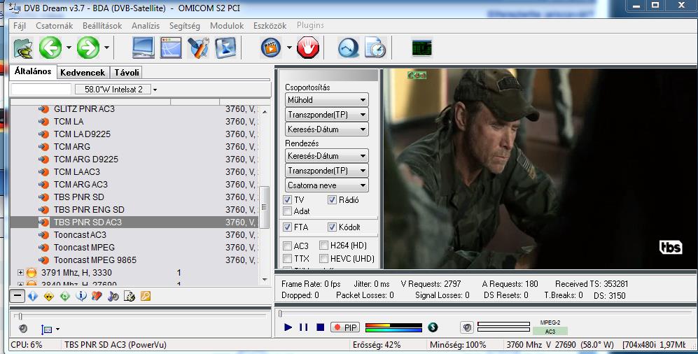Open the green signal monitor graph icon
The image size is (698, 354).
click(x=421, y=48)
